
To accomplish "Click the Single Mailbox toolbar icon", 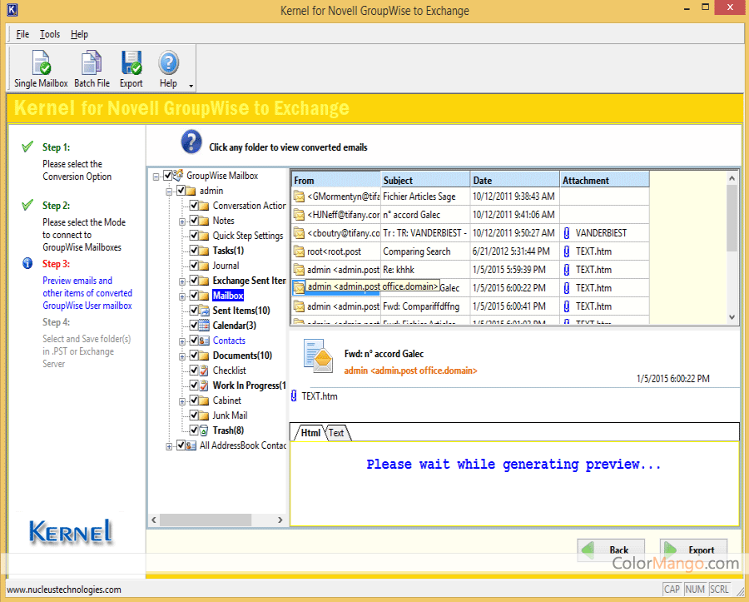I will click(41, 64).
